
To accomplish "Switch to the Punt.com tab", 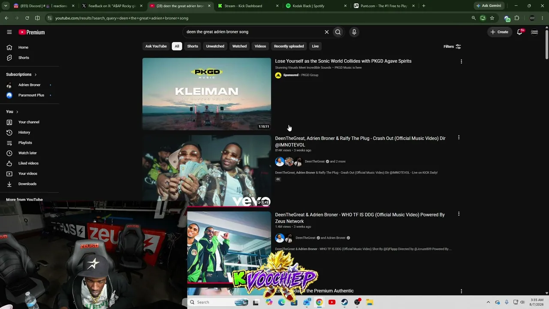I will point(384,6).
